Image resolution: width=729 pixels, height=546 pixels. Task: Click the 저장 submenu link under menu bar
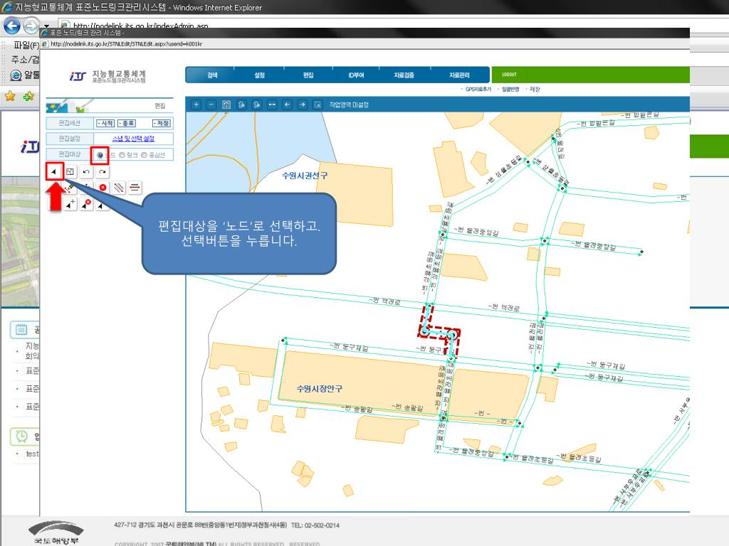pyautogui.click(x=535, y=89)
